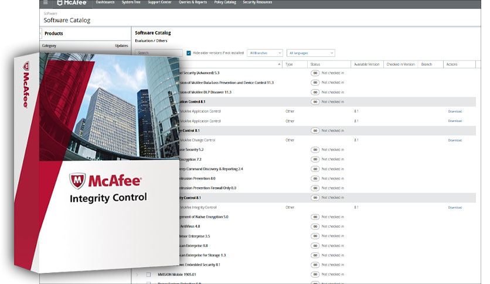490x284 pixels.
Task: Uncheck Hide older versions if not installed
Action: click(188, 53)
